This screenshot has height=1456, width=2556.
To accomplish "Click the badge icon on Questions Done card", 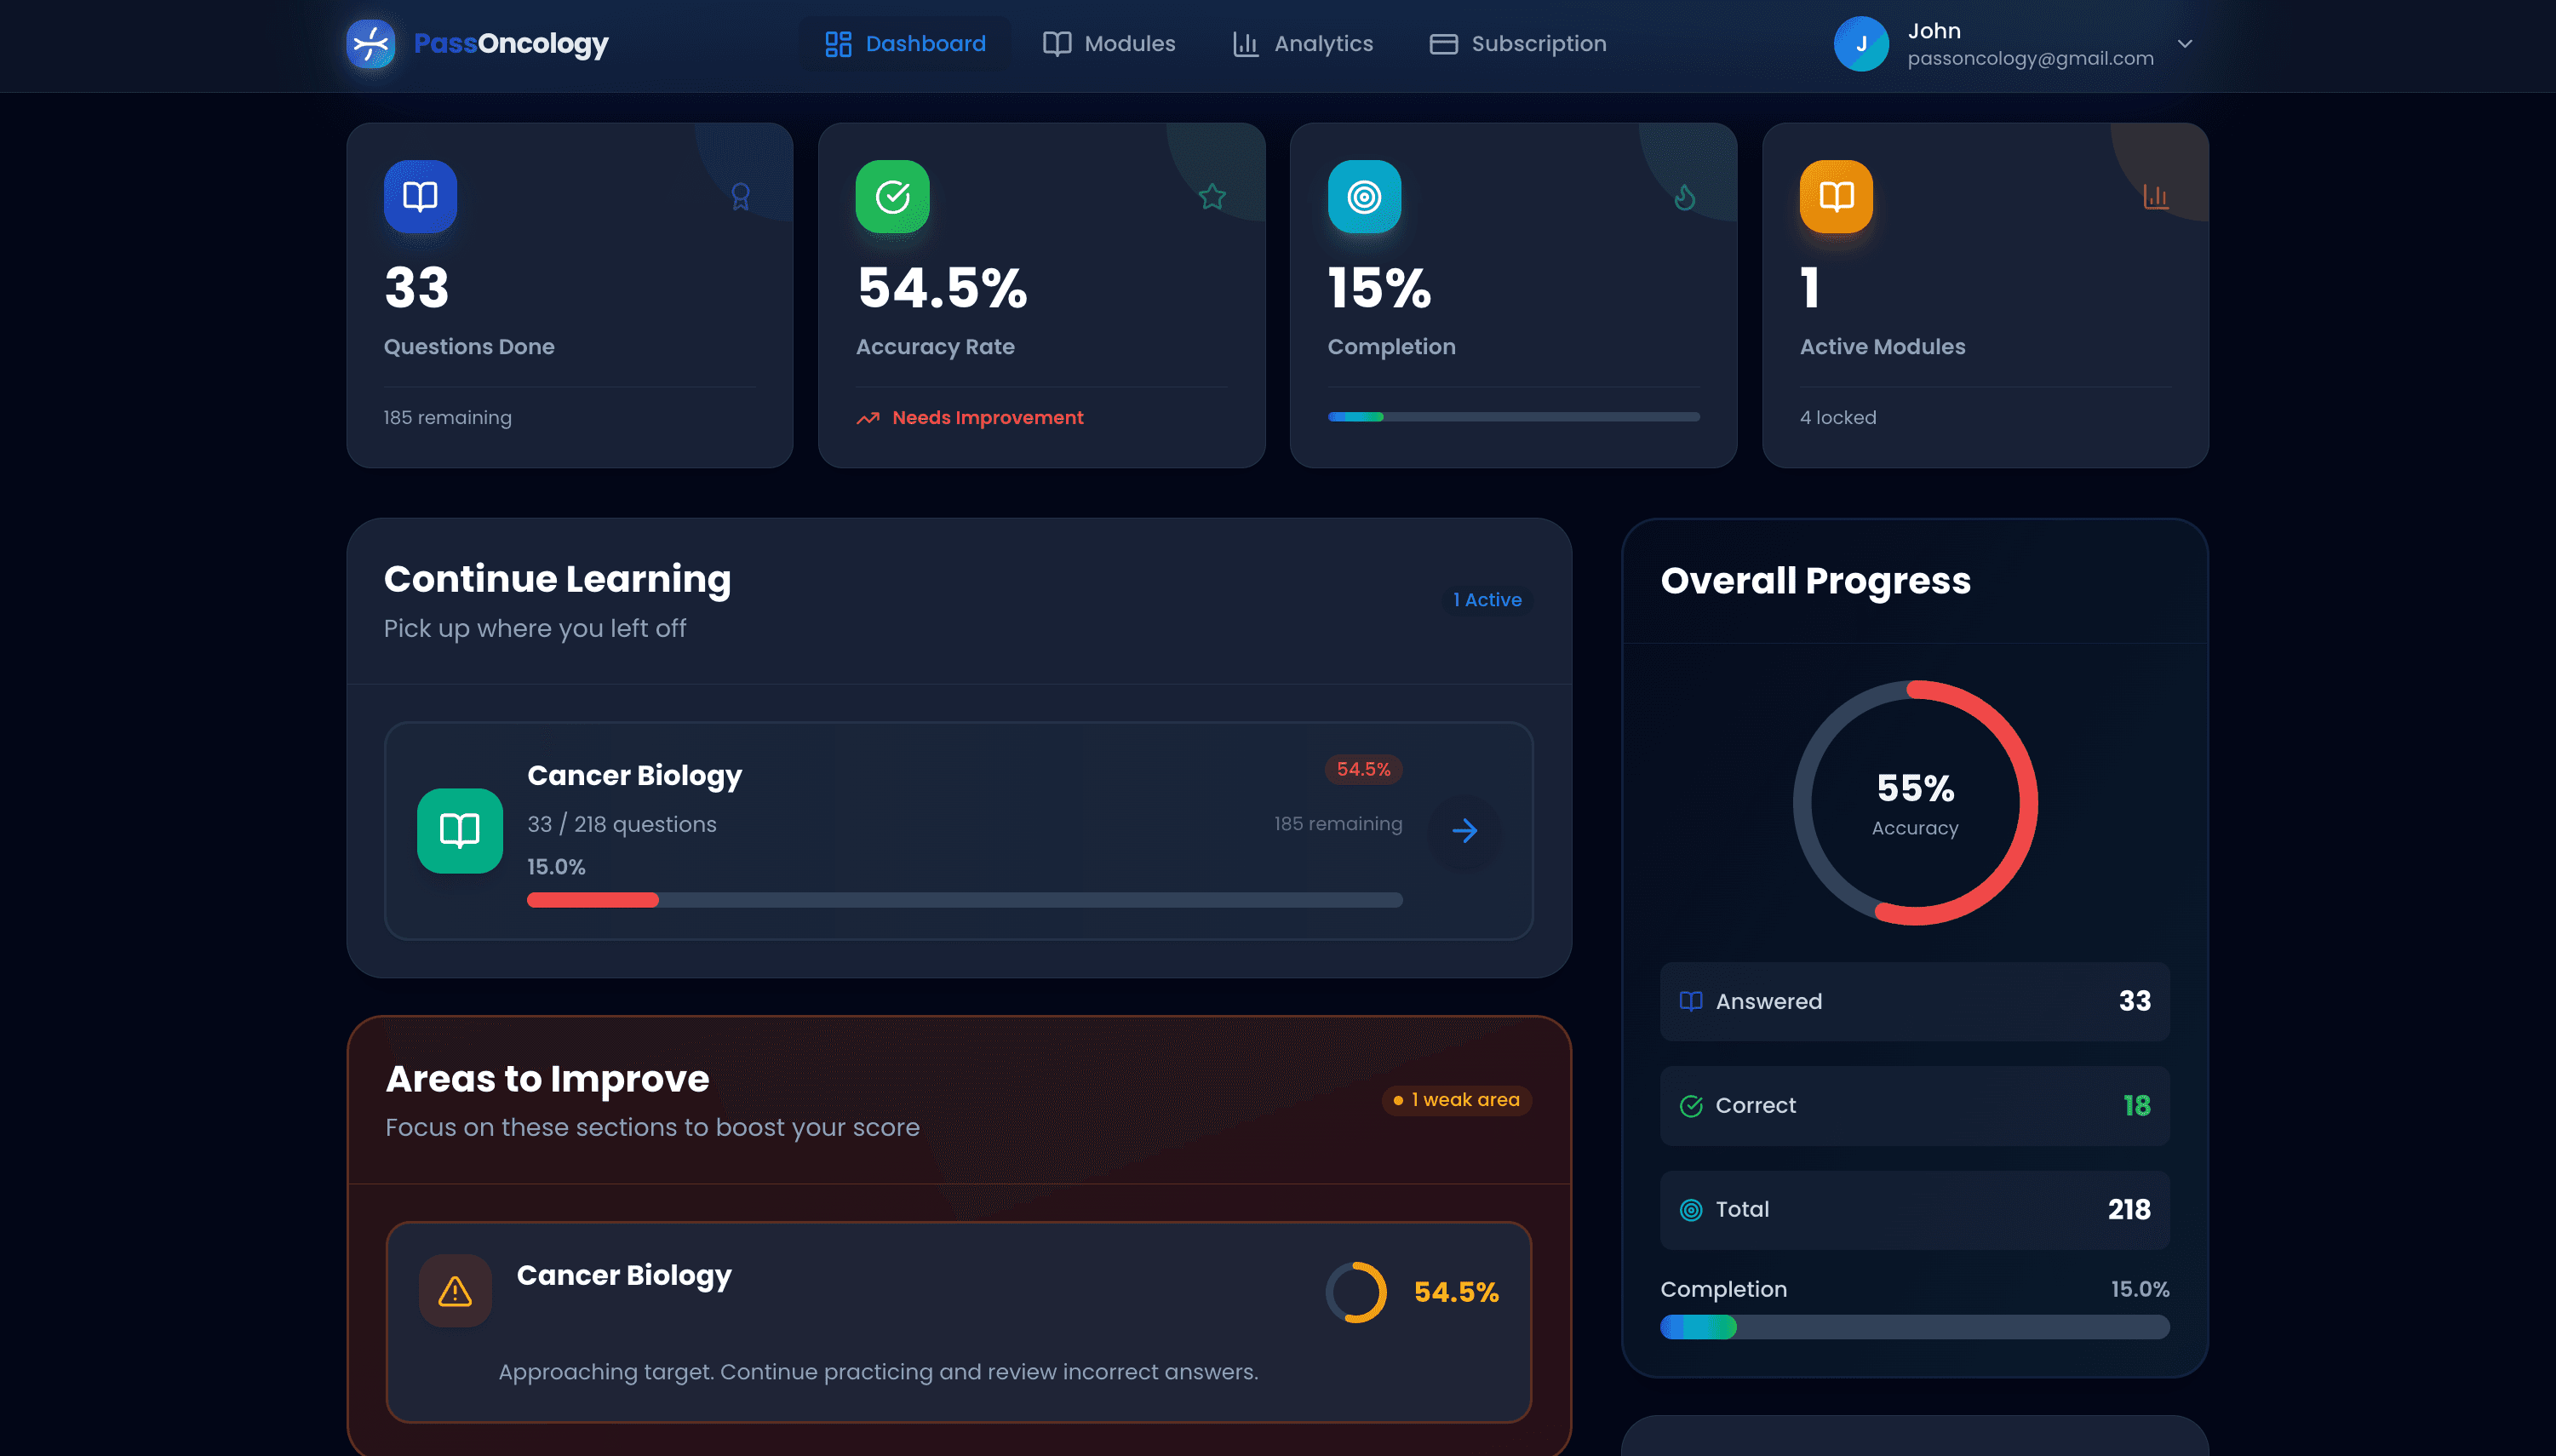I will coord(740,196).
